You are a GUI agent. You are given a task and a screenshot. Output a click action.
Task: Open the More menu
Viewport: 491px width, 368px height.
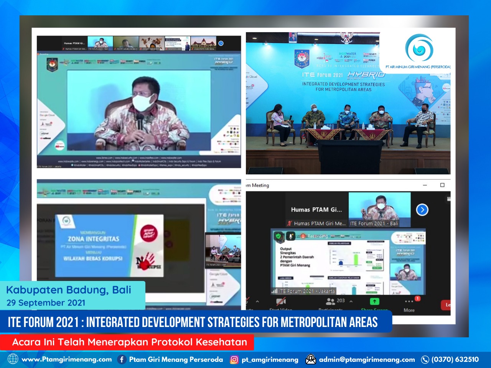point(409,301)
